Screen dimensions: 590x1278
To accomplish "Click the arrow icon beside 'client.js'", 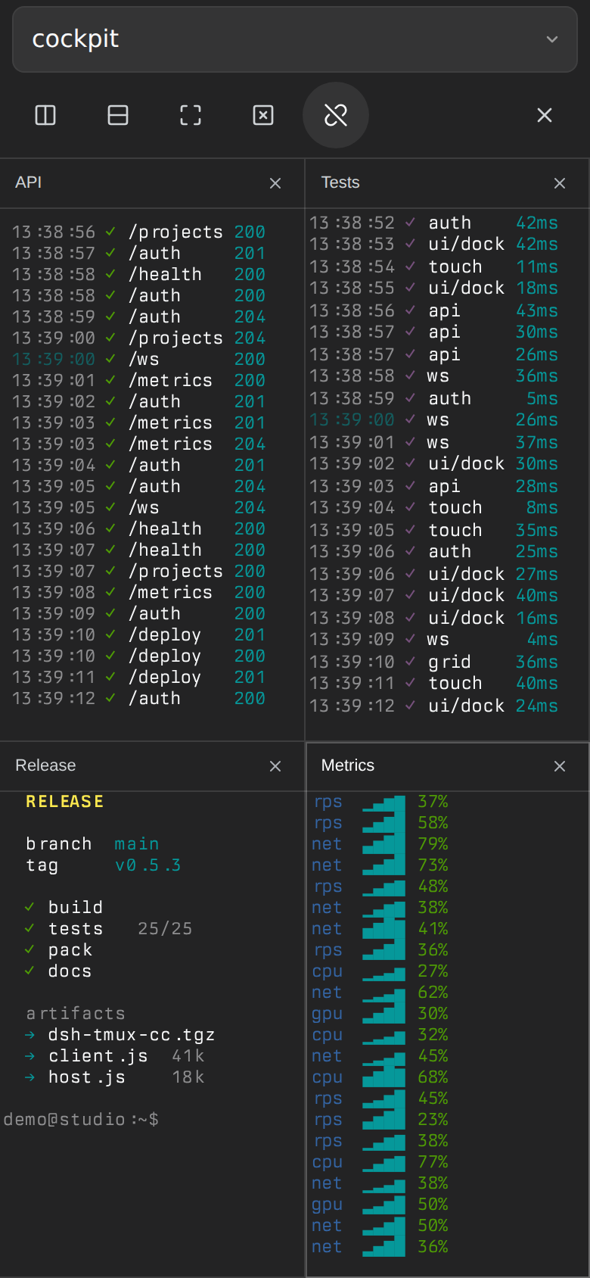I will click(x=29, y=1056).
